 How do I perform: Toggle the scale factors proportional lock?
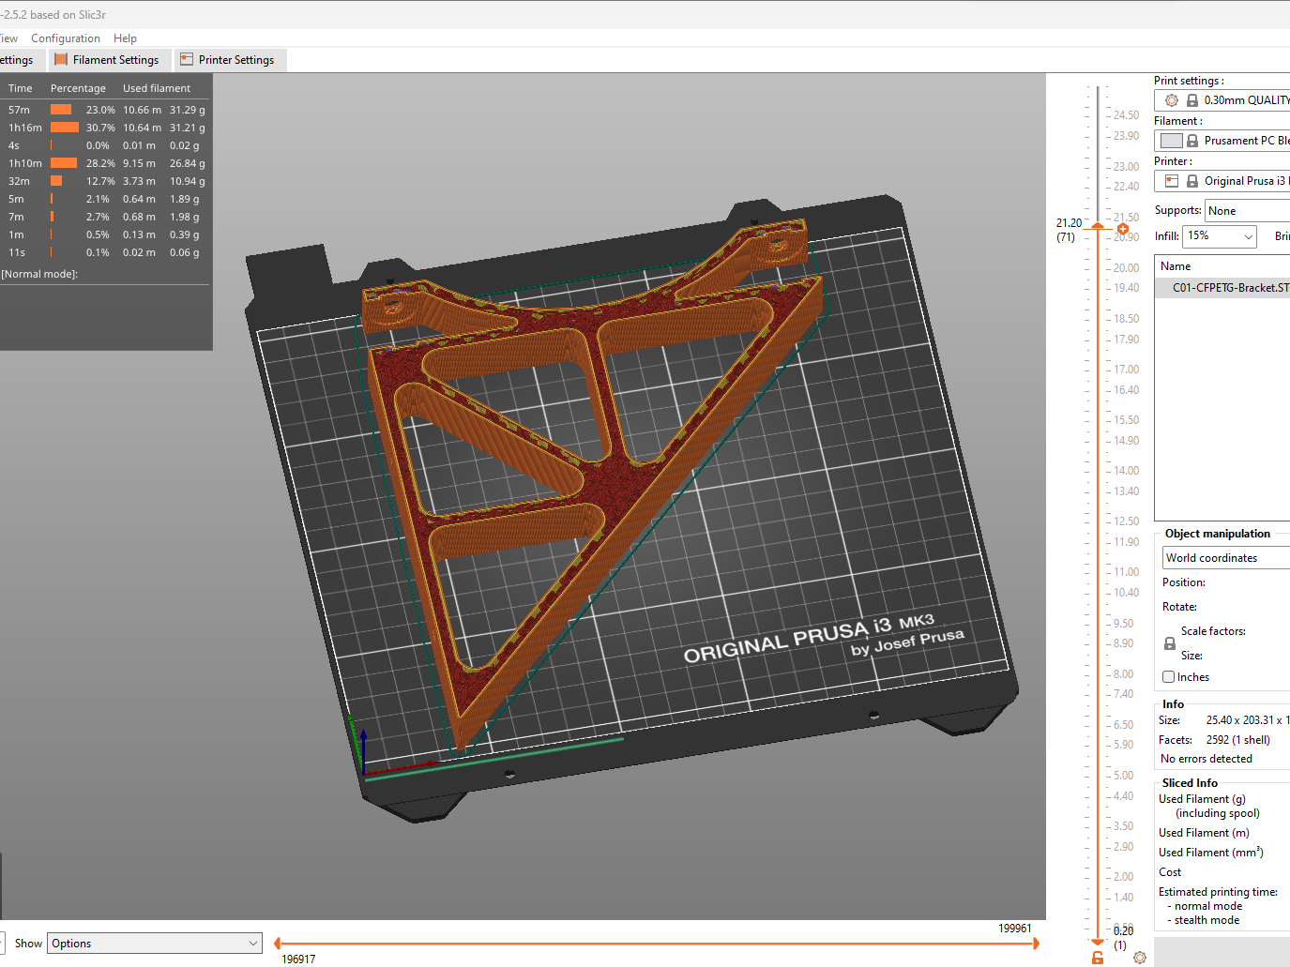[1169, 643]
